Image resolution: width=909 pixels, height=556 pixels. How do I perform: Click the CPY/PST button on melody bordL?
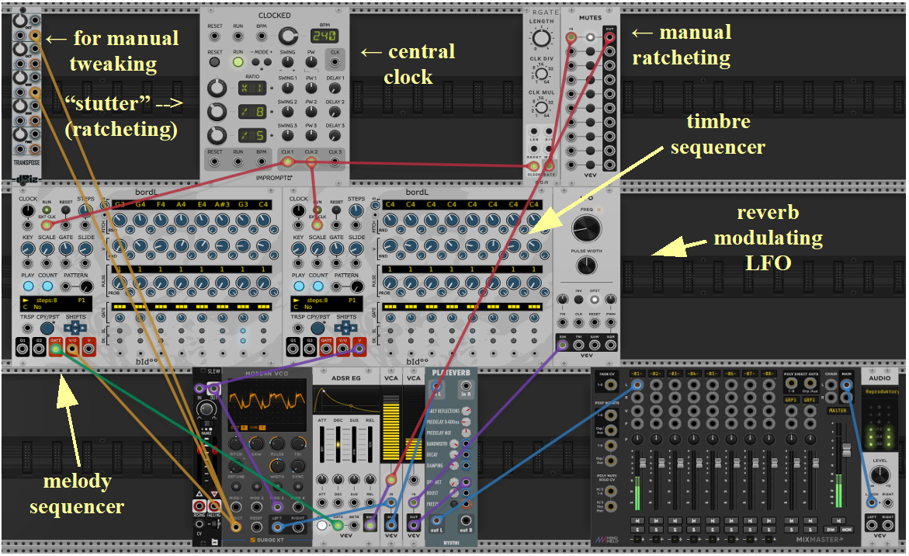[47, 328]
